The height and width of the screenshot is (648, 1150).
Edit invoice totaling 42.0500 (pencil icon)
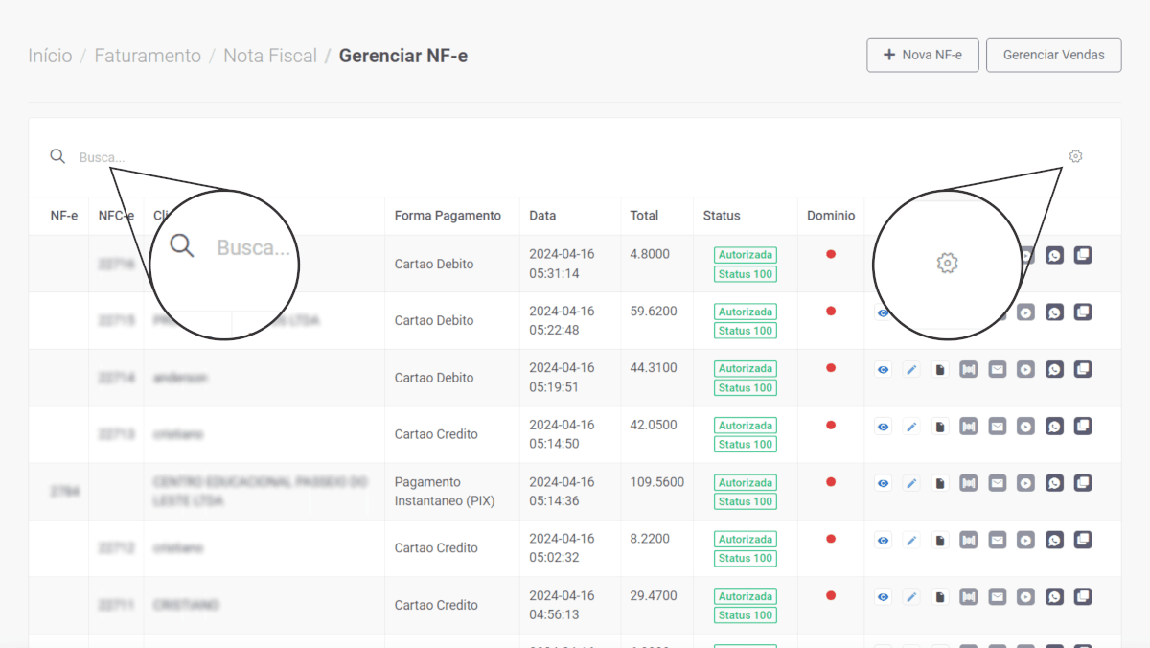tap(911, 427)
